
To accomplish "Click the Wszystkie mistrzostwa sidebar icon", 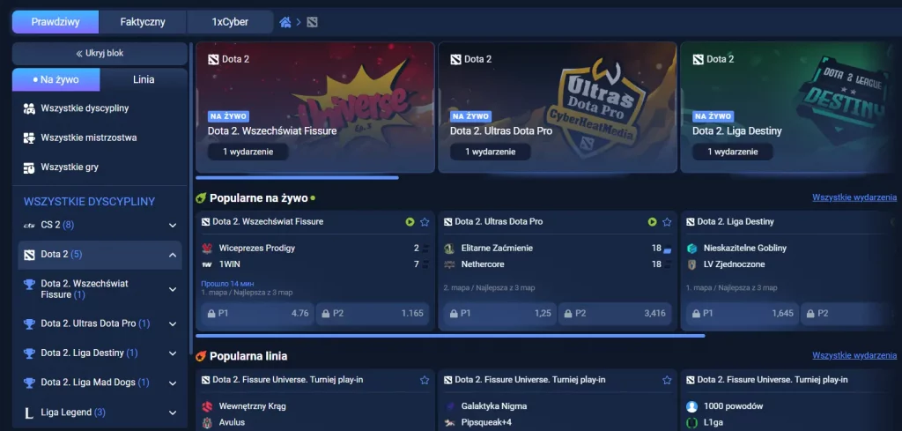I will pyautogui.click(x=29, y=138).
